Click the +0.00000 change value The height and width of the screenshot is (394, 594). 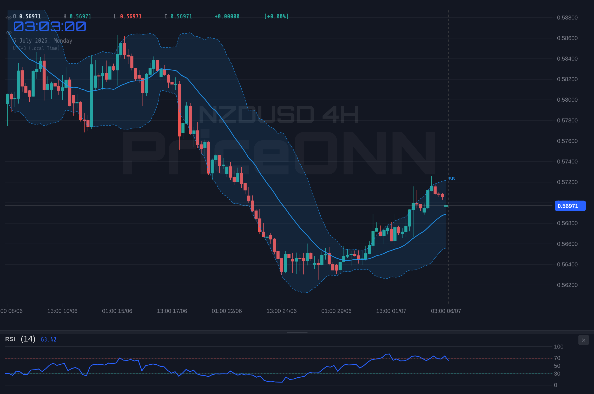pyautogui.click(x=227, y=16)
